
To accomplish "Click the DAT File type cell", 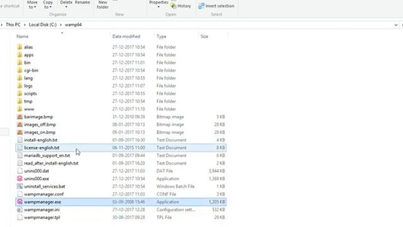I will click(x=164, y=171).
